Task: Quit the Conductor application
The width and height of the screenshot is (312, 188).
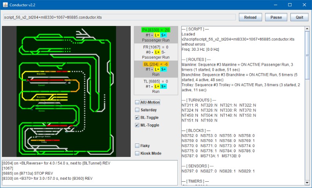Action: click(299, 17)
